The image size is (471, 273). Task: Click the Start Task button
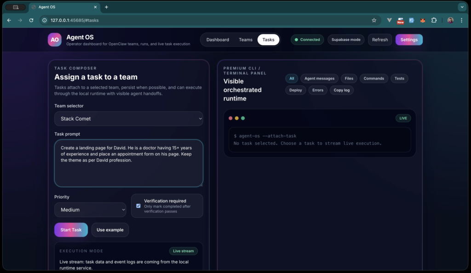[x=71, y=230]
